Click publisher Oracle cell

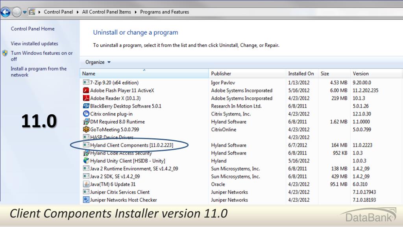tap(218, 184)
